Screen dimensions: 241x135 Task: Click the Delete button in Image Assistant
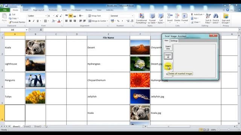168,66
